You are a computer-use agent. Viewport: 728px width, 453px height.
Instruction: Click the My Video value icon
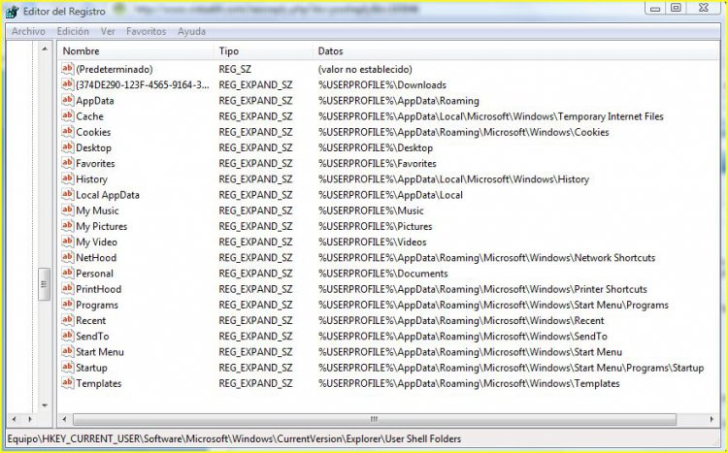tap(68, 243)
